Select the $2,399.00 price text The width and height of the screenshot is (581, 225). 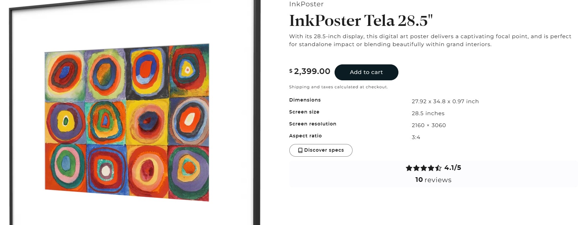tap(312, 71)
